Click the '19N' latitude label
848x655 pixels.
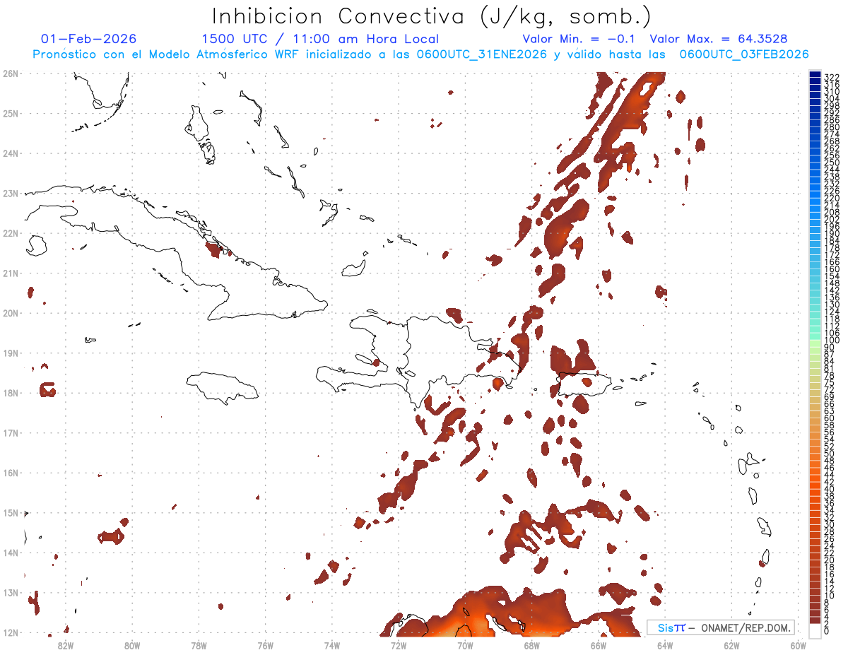click(x=11, y=353)
